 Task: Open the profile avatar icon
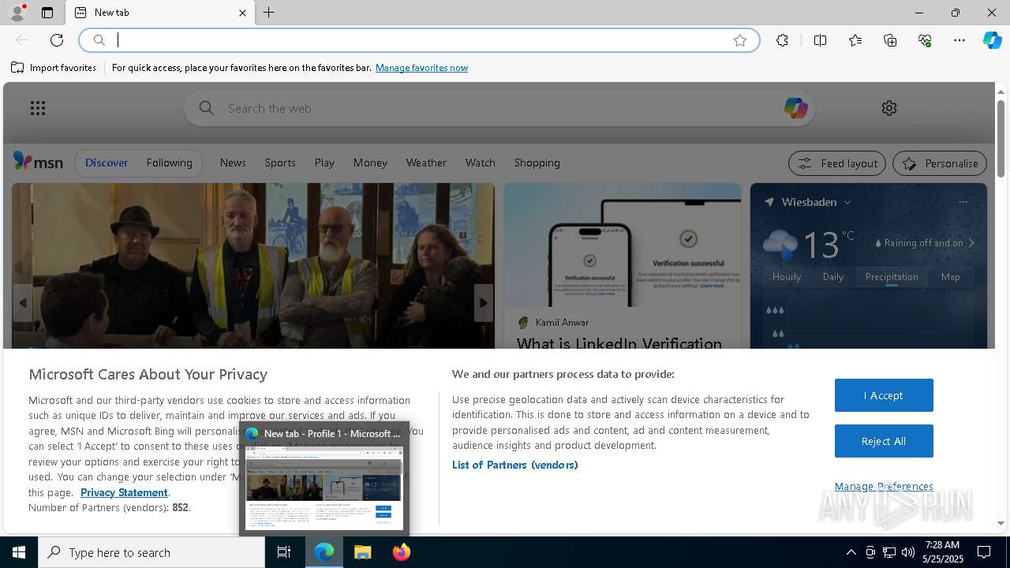tap(17, 13)
